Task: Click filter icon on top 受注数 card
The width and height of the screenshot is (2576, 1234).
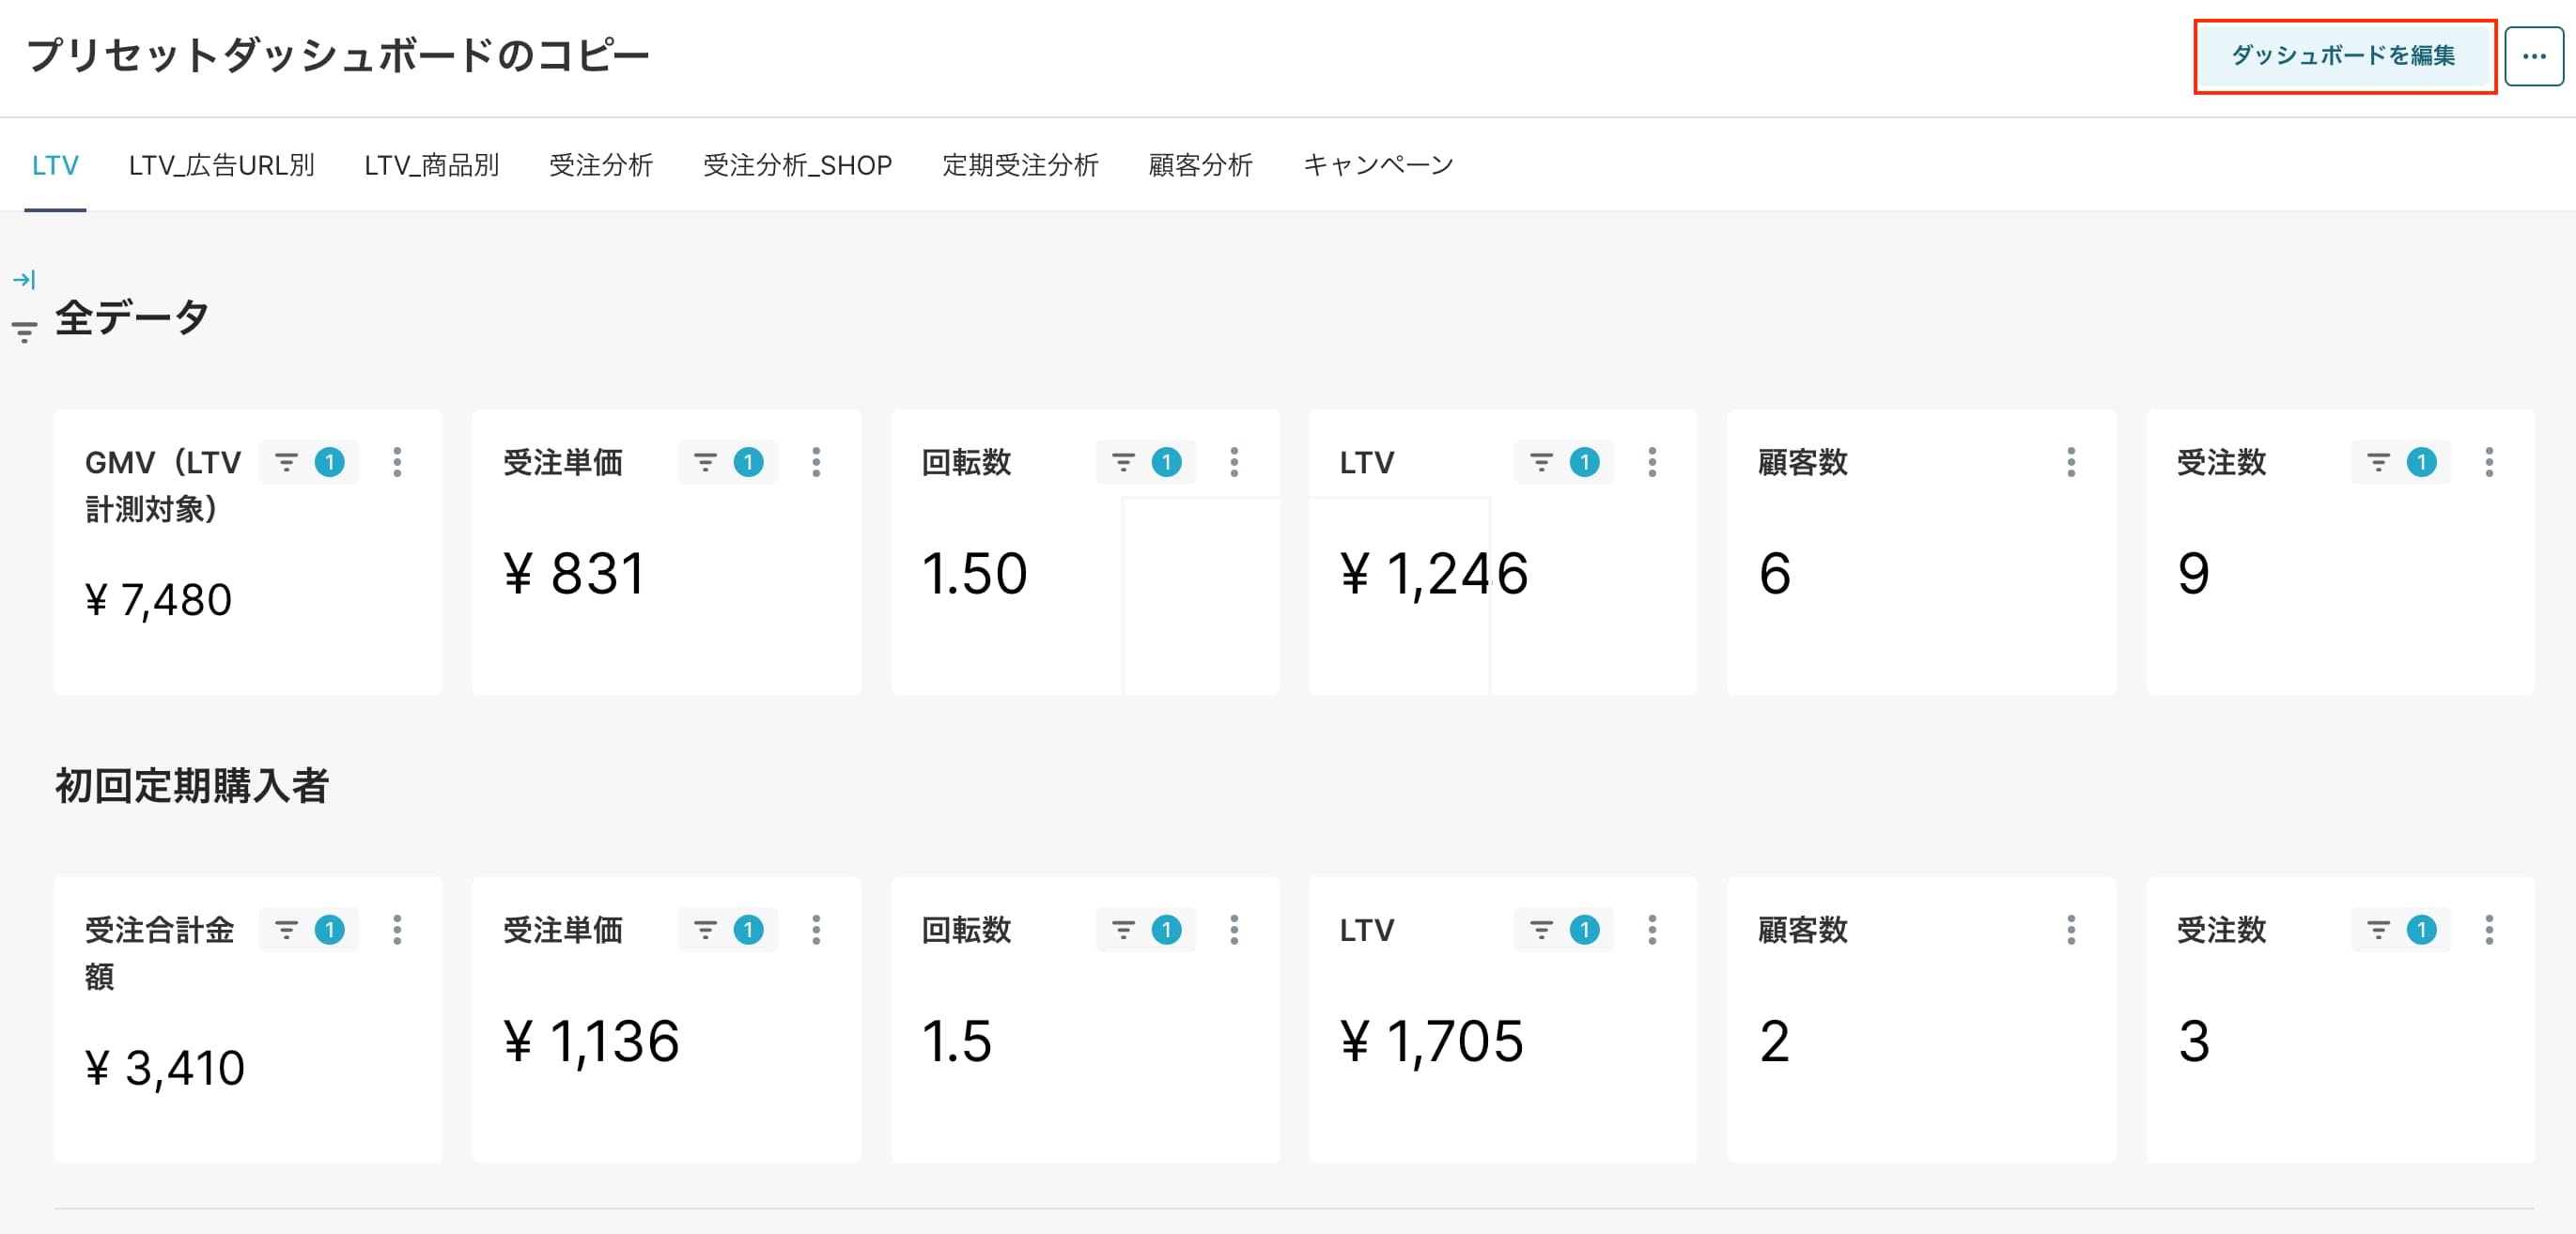Action: tap(2378, 462)
